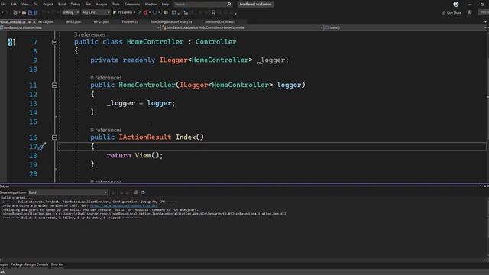The image size is (489, 275).
Task: Open the Show output from Build dropdown
Action: click(x=68, y=192)
